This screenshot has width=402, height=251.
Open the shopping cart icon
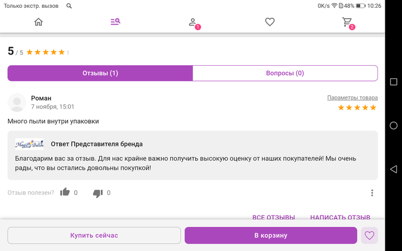click(x=347, y=22)
